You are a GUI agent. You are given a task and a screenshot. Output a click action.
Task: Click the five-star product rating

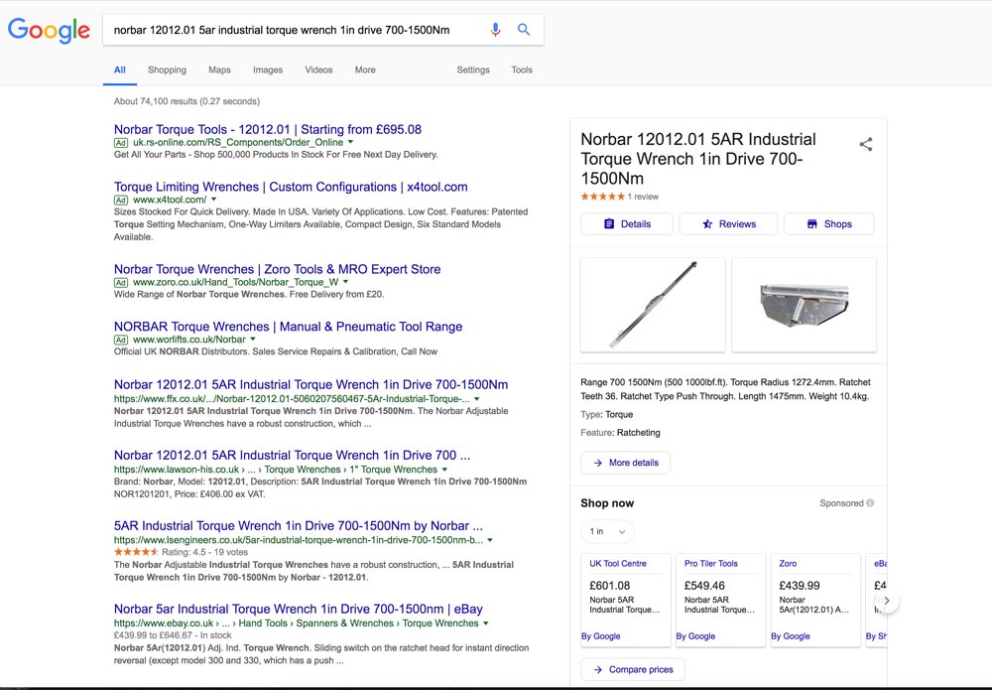(x=602, y=197)
